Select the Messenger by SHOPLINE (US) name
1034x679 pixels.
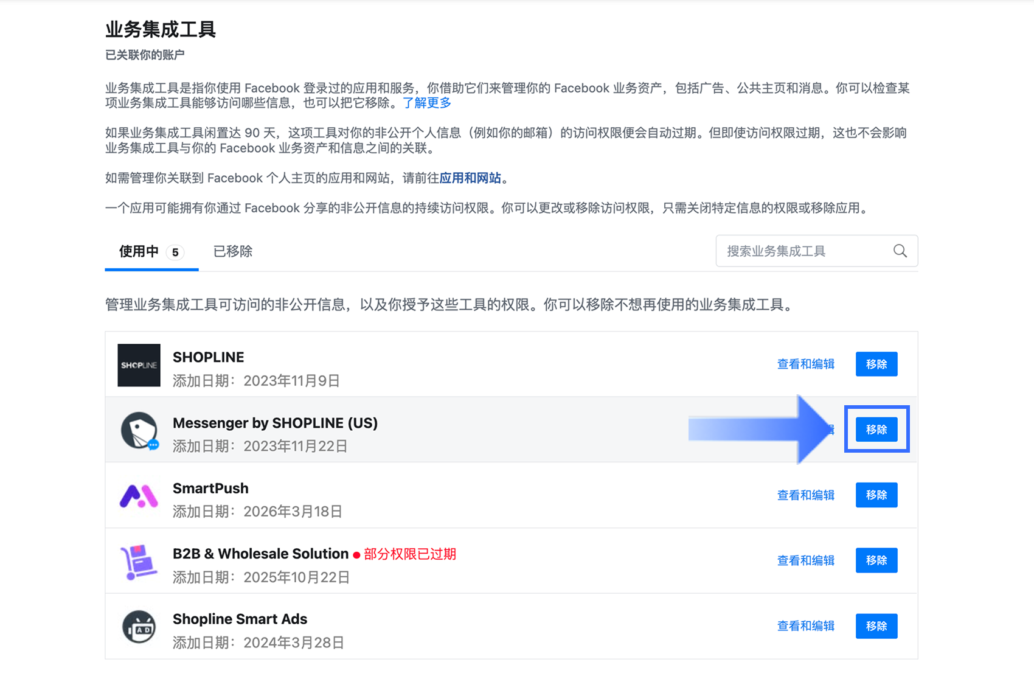[x=275, y=423]
